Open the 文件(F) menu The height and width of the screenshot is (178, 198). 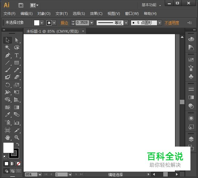click(x=9, y=14)
